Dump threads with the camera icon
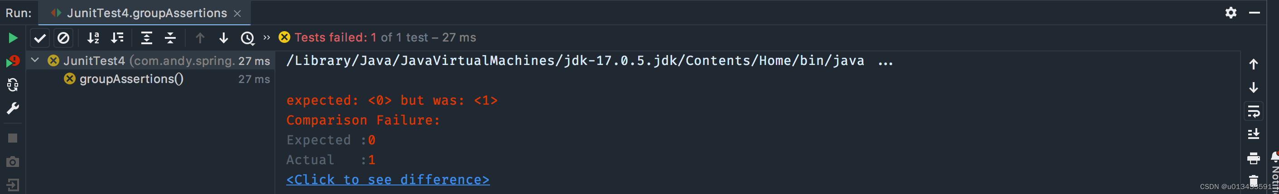Image resolution: width=1279 pixels, height=194 pixels. pos(13,162)
